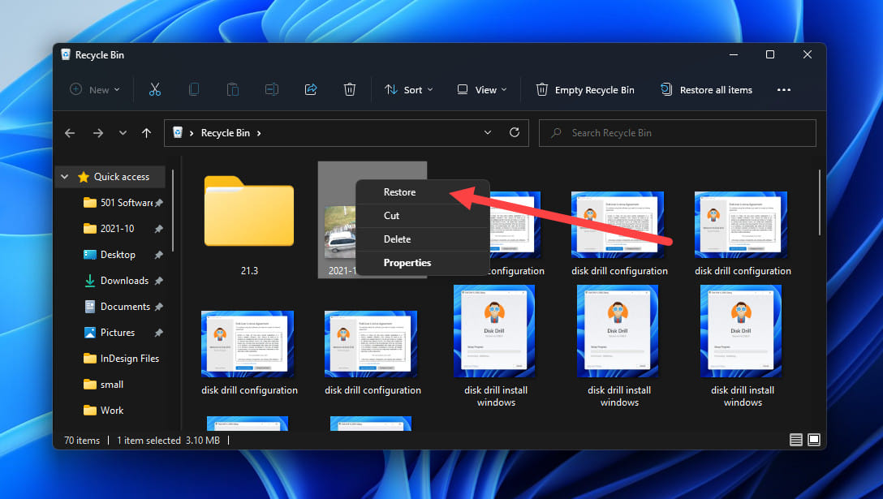Click the Cut scissors icon in toolbar
Viewport: 883px width, 499px height.
155,89
